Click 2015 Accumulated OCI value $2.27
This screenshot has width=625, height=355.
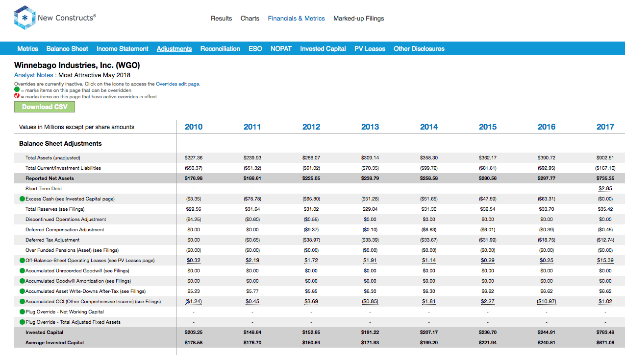(x=488, y=302)
